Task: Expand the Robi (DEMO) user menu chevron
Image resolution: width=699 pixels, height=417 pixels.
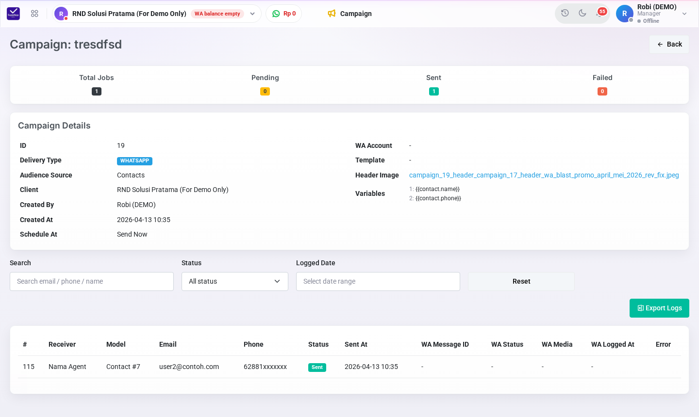Action: point(684,14)
